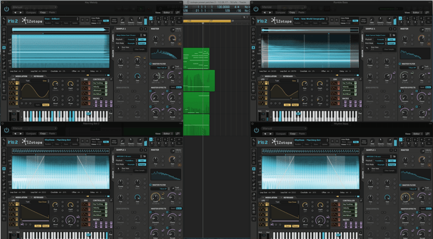Image resolution: width=433 pixels, height=239 pixels.
Task: Click Paste button in Marching Bot 2 header
Action: tap(51, 133)
